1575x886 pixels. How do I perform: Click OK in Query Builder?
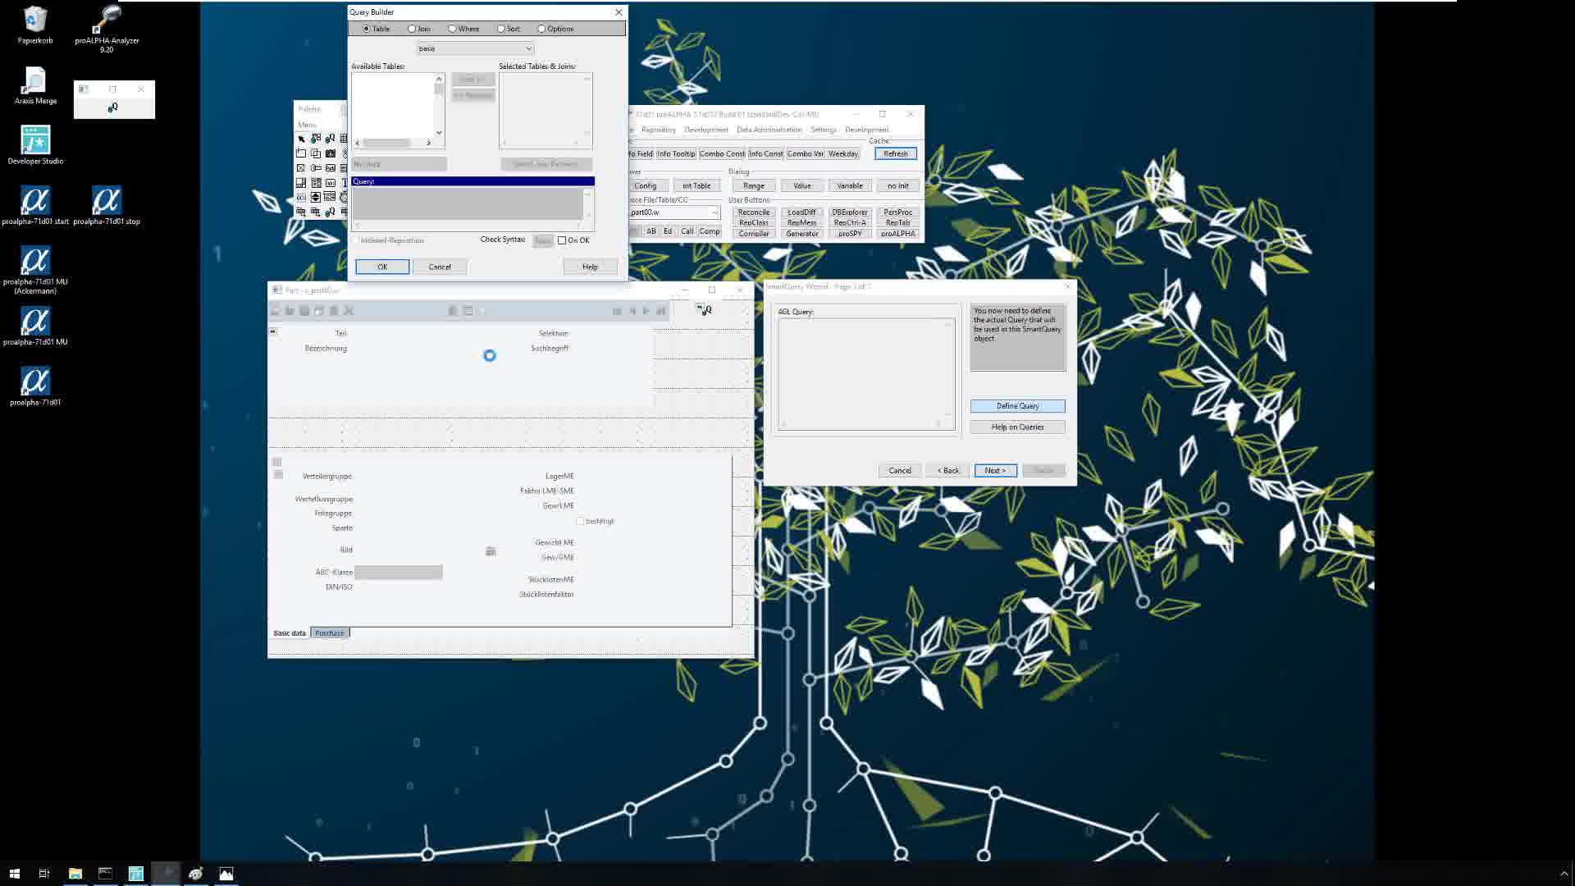pos(382,267)
